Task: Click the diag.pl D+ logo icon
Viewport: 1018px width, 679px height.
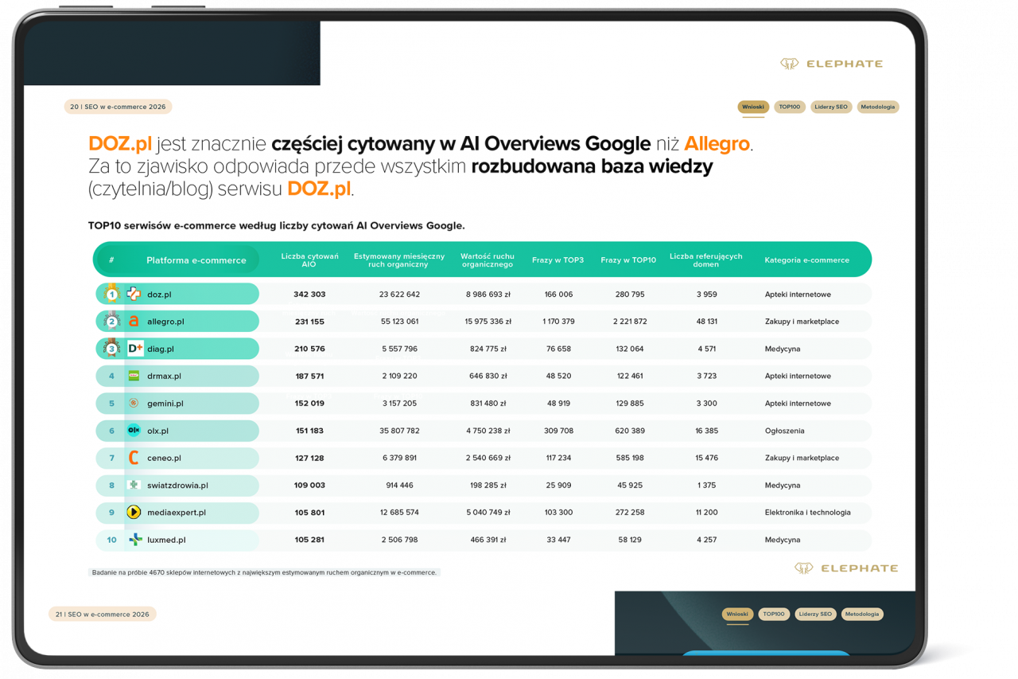Action: click(135, 349)
